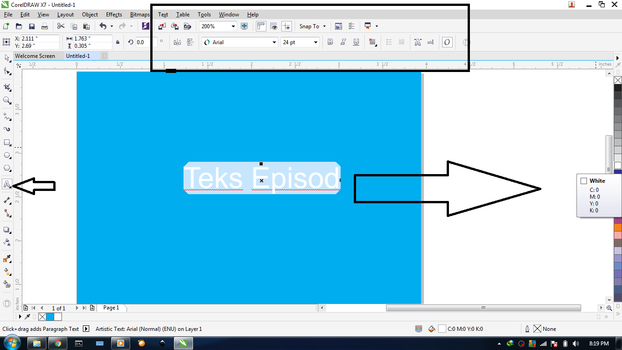Viewport: 622px width, 350px height.
Task: Click the rotation angle field
Action: point(147,42)
